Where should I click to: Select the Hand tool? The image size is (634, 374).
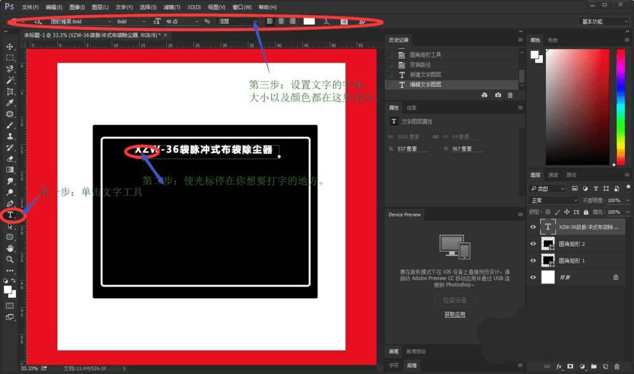tap(10, 248)
